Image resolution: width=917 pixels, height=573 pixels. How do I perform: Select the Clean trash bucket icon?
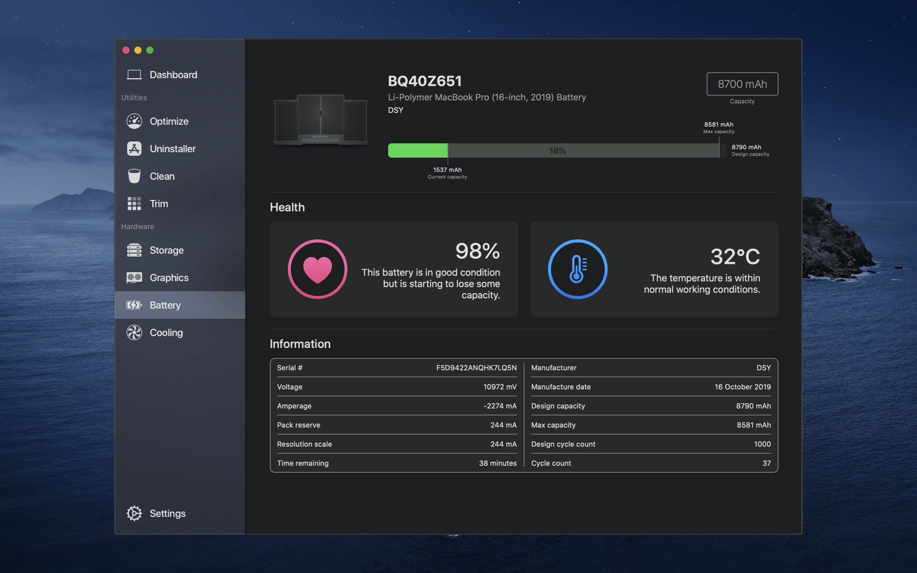point(134,176)
